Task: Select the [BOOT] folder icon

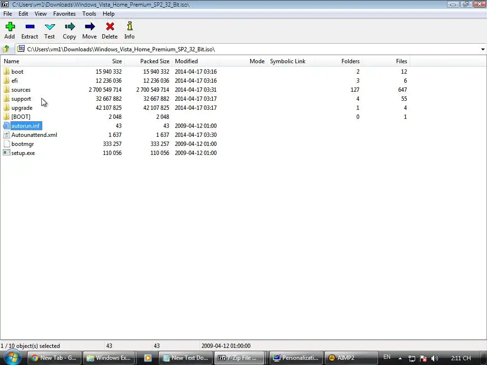Action: pos(7,116)
